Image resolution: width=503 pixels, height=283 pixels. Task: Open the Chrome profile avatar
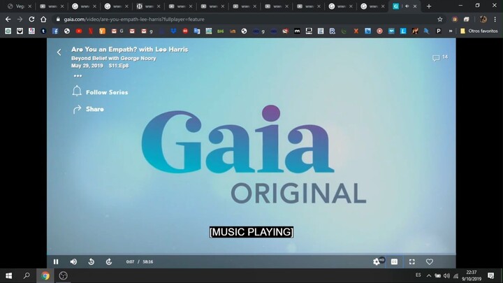point(483,20)
